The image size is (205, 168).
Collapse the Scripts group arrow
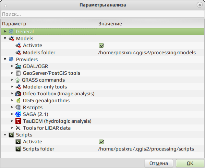pyautogui.click(x=5, y=135)
